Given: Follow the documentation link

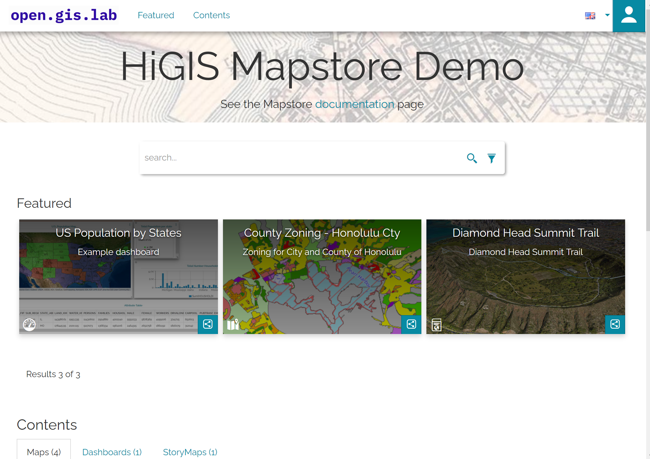Looking at the screenshot, I should tap(355, 104).
